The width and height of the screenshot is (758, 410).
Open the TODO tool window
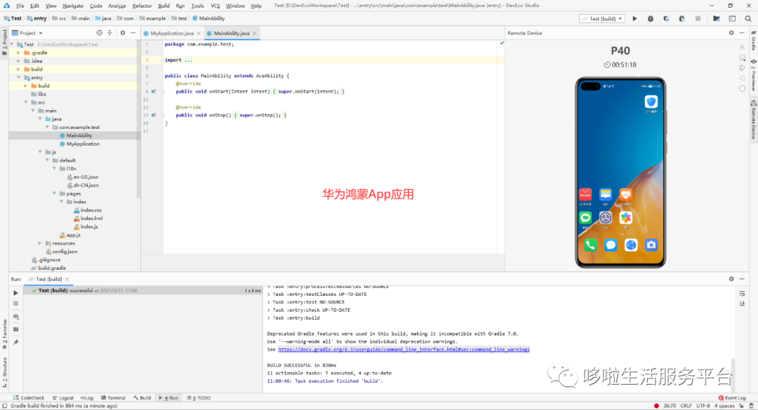(x=199, y=398)
